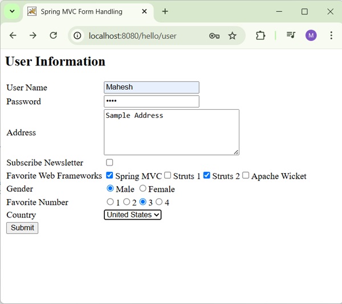The height and width of the screenshot is (304, 342).
Task: Go forward using the browser forward arrow
Action: coord(33,35)
